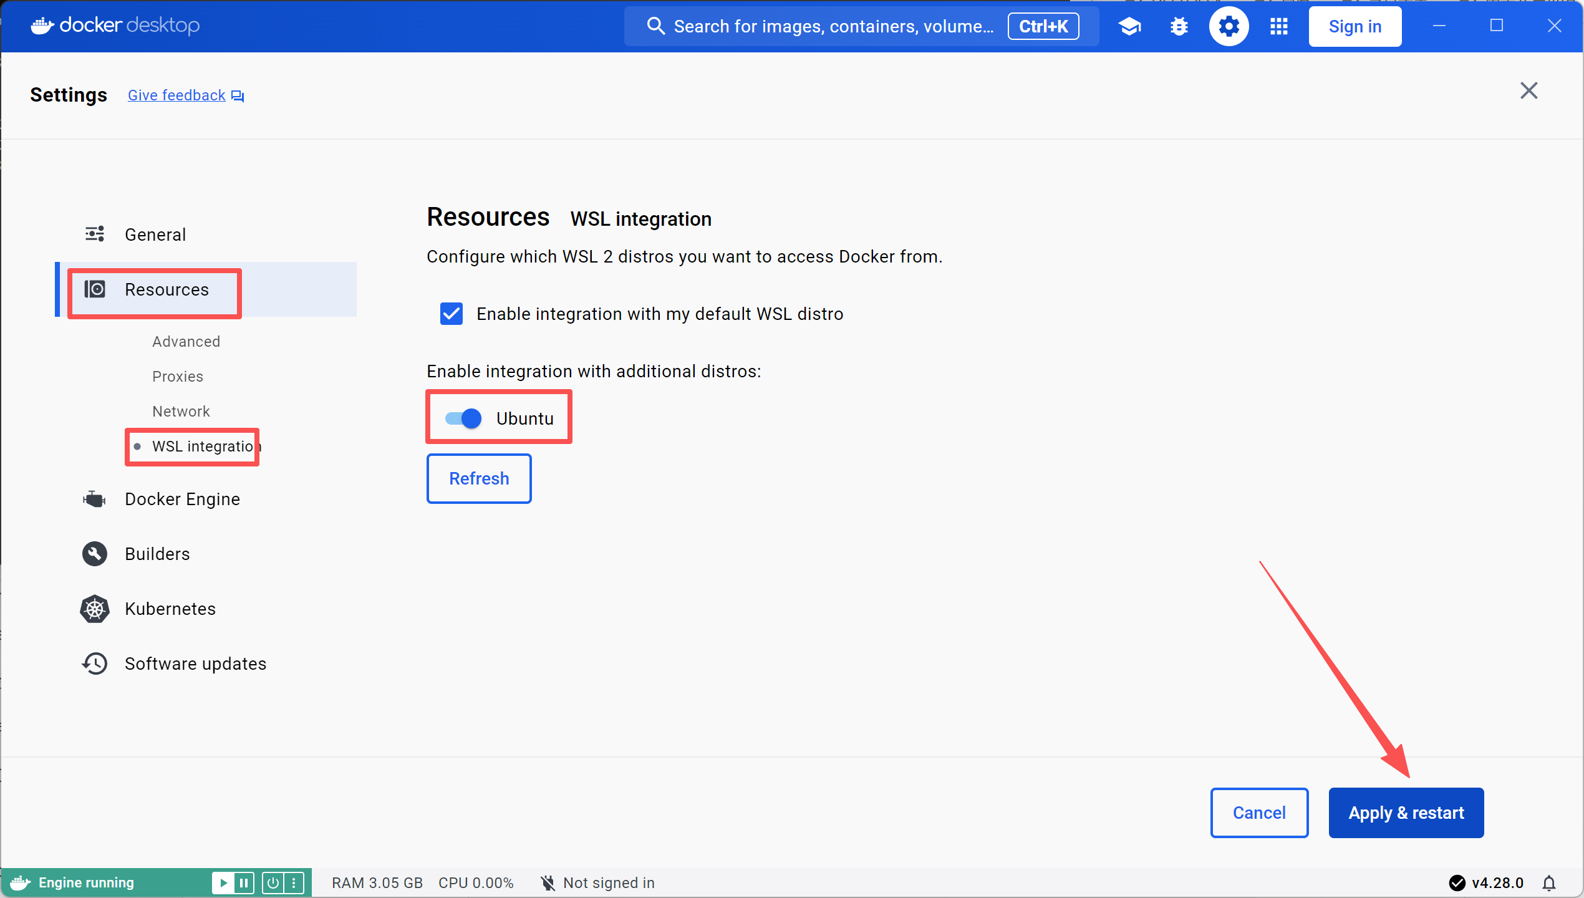Toggle the Ubuntu distro integration switch
Viewport: 1584px width, 898px height.
[x=464, y=418]
